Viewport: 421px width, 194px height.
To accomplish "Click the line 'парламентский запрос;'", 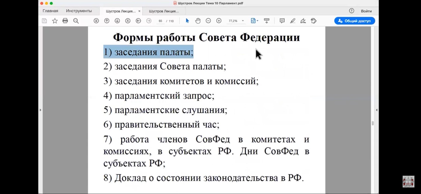I will pyautogui.click(x=164, y=96).
